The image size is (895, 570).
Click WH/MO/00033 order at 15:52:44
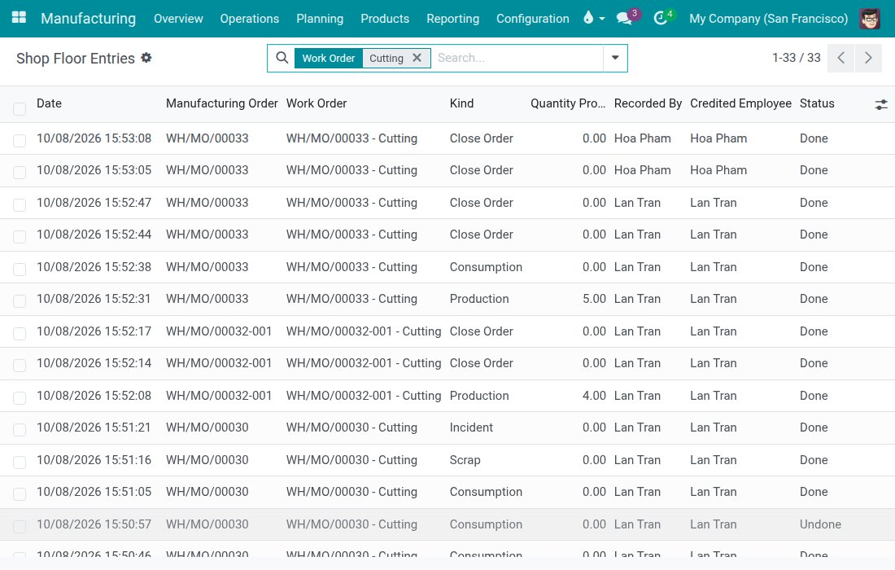tap(207, 235)
